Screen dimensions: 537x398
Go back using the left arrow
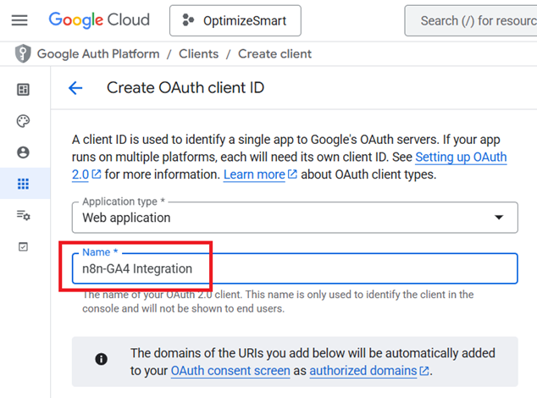point(75,88)
